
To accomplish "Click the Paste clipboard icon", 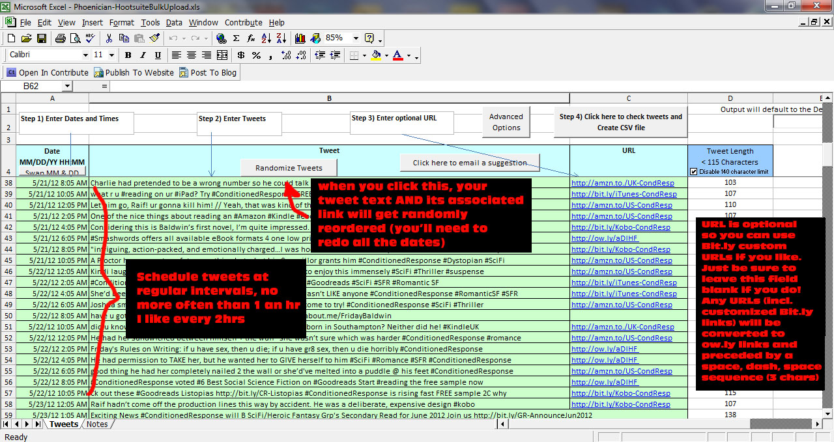I will pyautogui.click(x=139, y=38).
